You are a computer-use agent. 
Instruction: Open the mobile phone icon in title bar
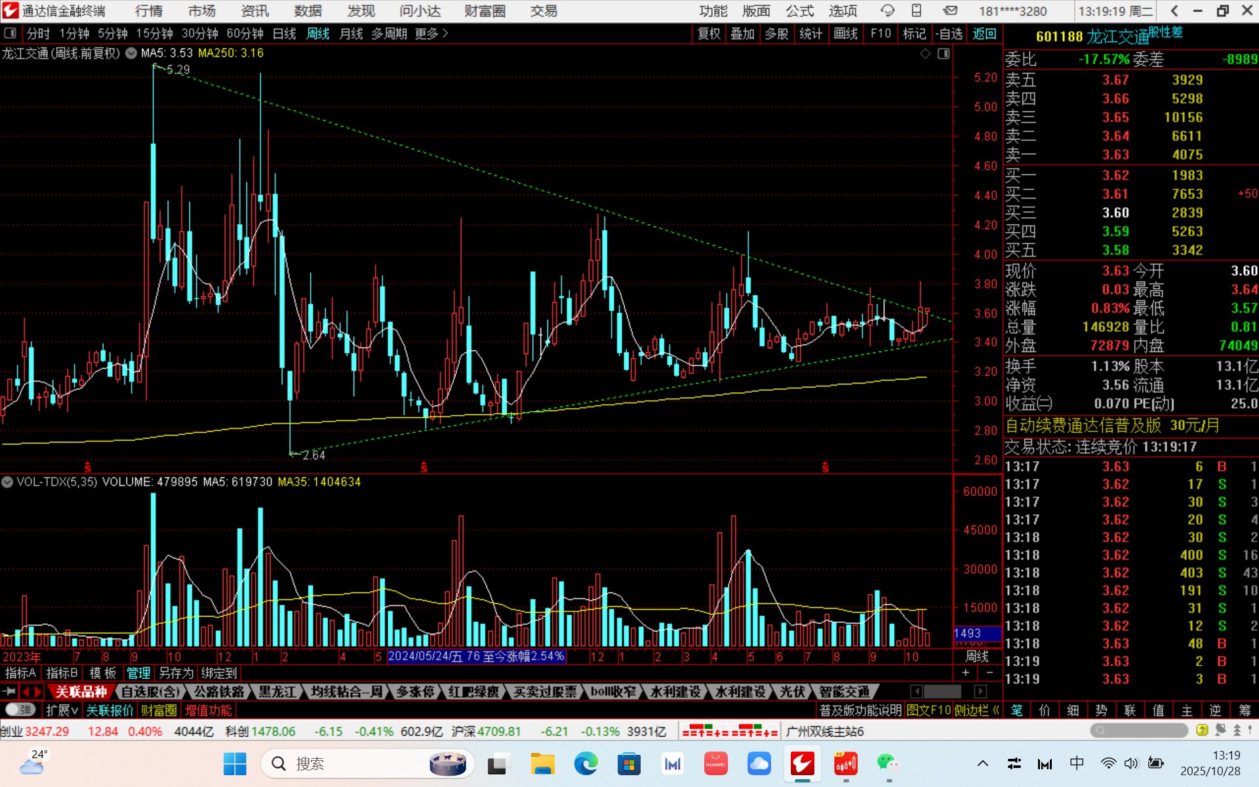click(x=917, y=10)
